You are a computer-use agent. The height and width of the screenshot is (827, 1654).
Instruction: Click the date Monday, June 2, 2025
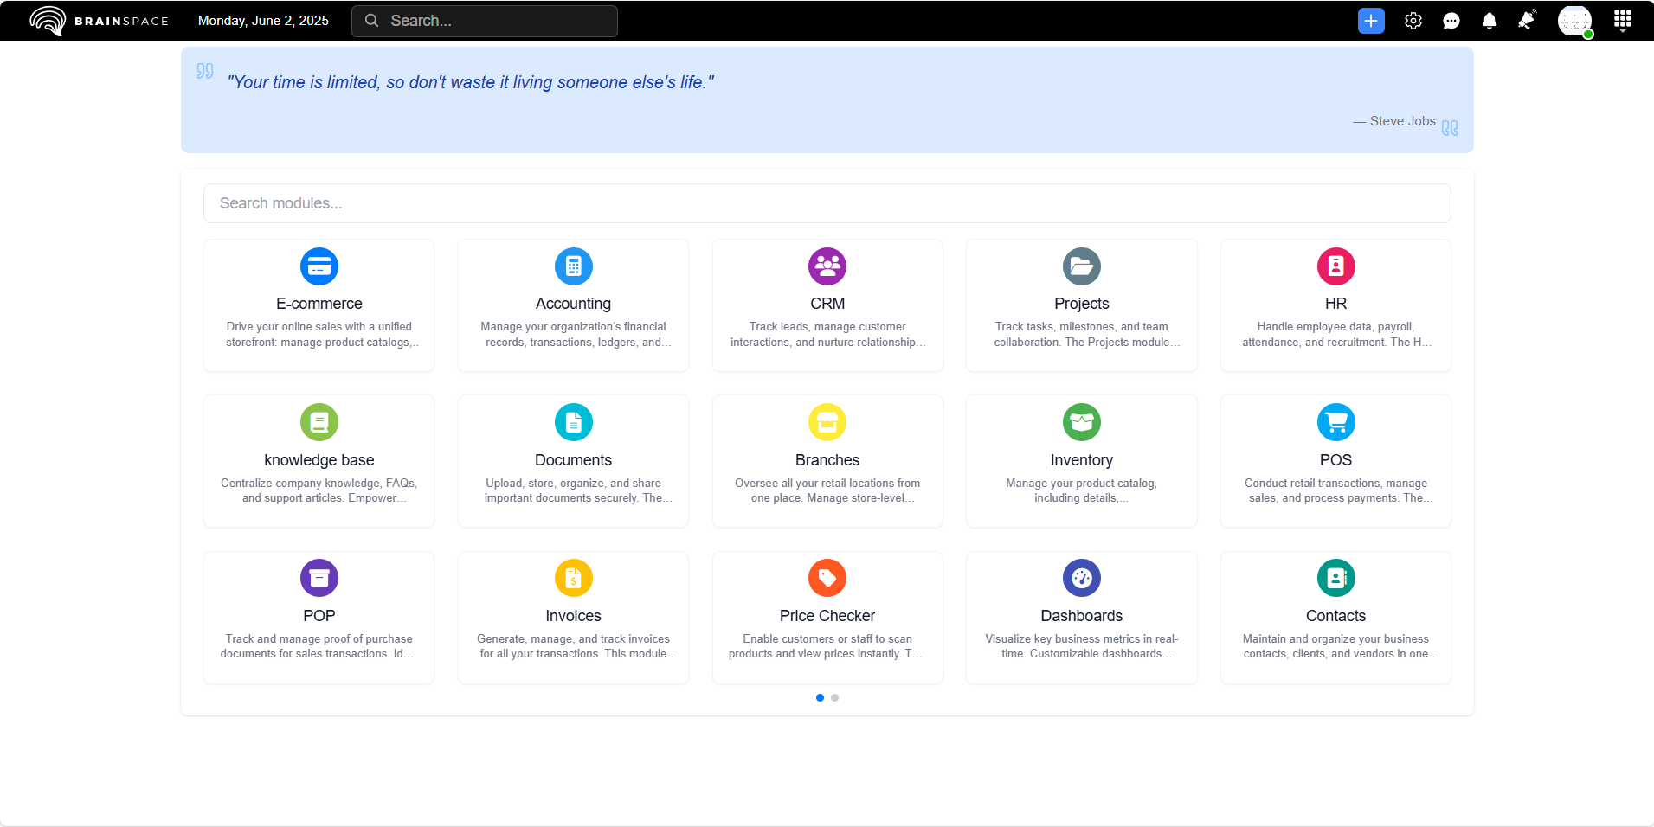click(x=263, y=21)
